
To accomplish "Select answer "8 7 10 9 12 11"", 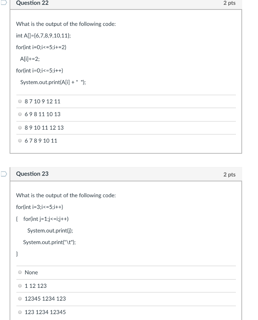I will pyautogui.click(x=20, y=101).
